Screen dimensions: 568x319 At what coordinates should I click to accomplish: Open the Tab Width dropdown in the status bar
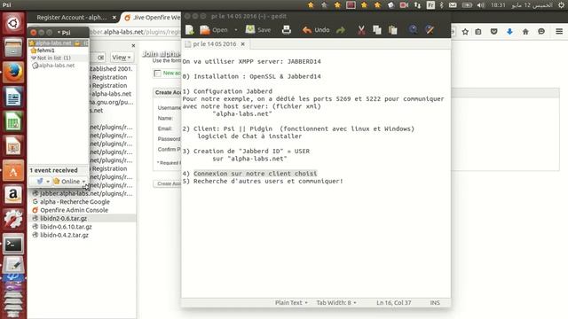point(336,302)
